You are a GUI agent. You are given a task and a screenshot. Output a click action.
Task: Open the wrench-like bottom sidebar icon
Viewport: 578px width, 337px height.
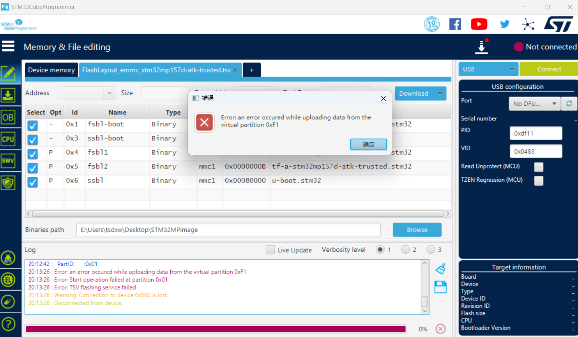(8, 302)
